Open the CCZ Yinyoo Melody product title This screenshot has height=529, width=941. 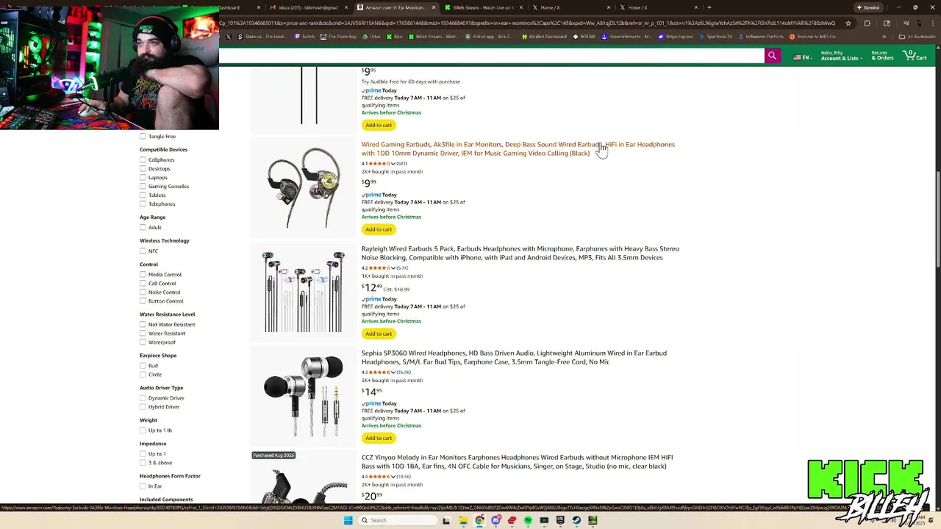point(517,461)
